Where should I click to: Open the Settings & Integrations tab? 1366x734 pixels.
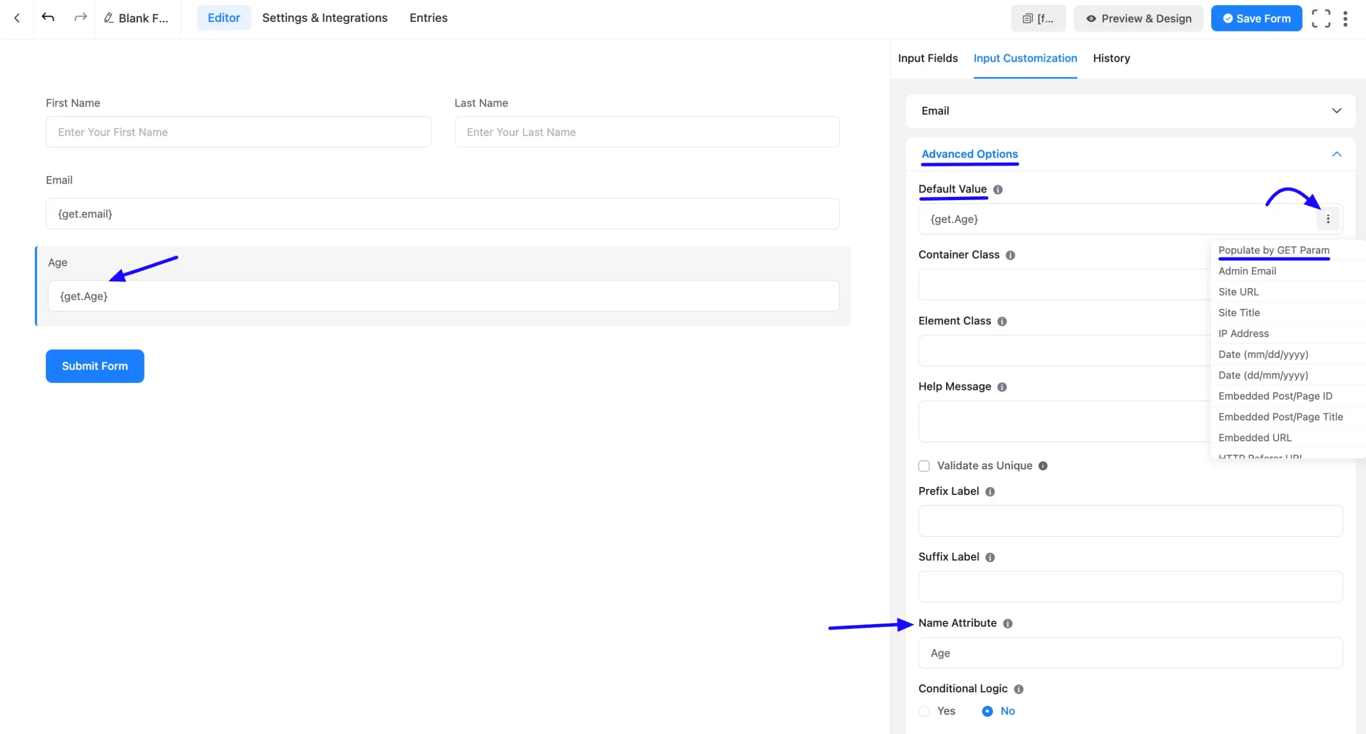tap(324, 18)
